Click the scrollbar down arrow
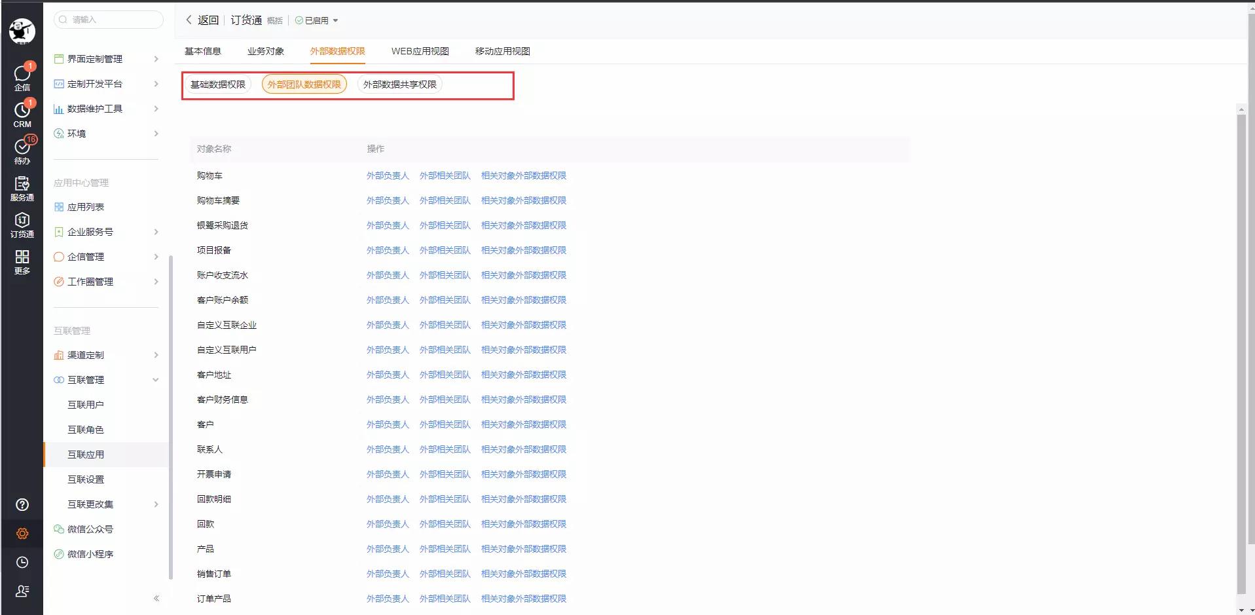This screenshot has width=1255, height=615. pos(1241,610)
